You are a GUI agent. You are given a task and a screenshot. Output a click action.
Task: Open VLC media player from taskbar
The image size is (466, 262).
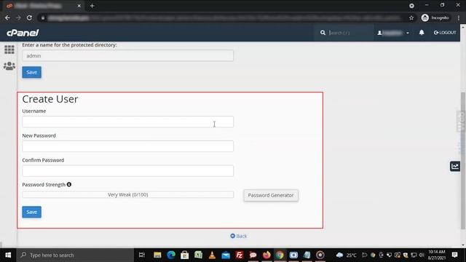tap(212, 255)
